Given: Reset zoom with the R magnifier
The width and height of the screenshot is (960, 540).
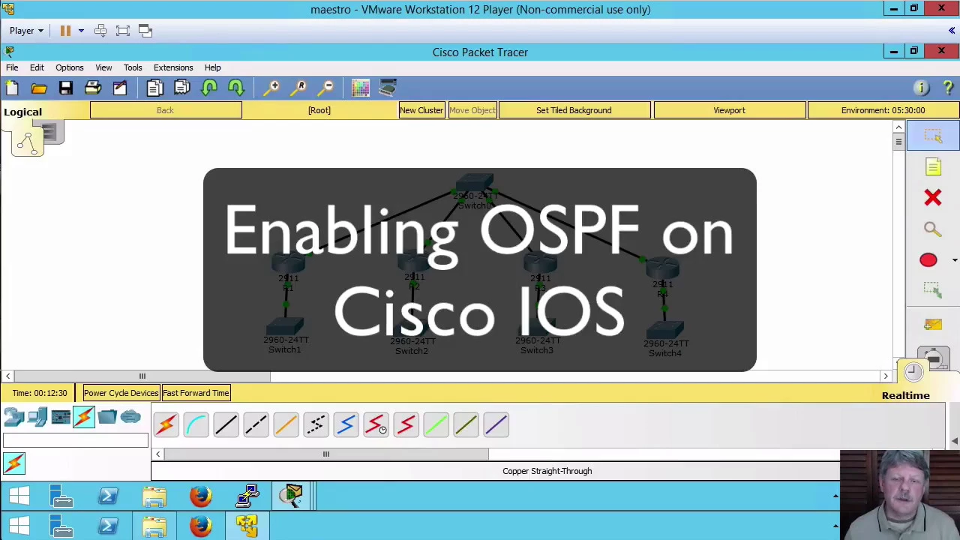Looking at the screenshot, I should (x=298, y=88).
